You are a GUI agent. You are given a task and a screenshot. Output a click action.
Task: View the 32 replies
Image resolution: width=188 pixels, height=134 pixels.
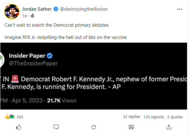tap(131, 117)
